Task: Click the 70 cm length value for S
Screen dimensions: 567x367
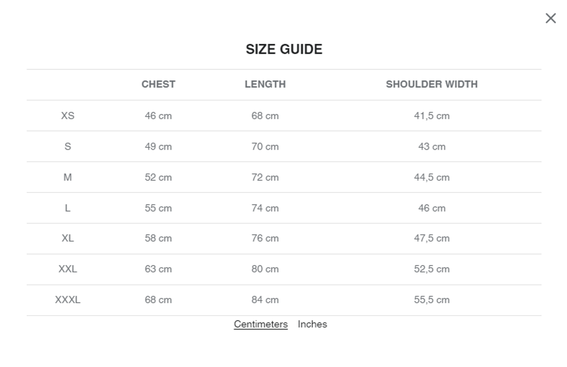Action: coord(266,146)
